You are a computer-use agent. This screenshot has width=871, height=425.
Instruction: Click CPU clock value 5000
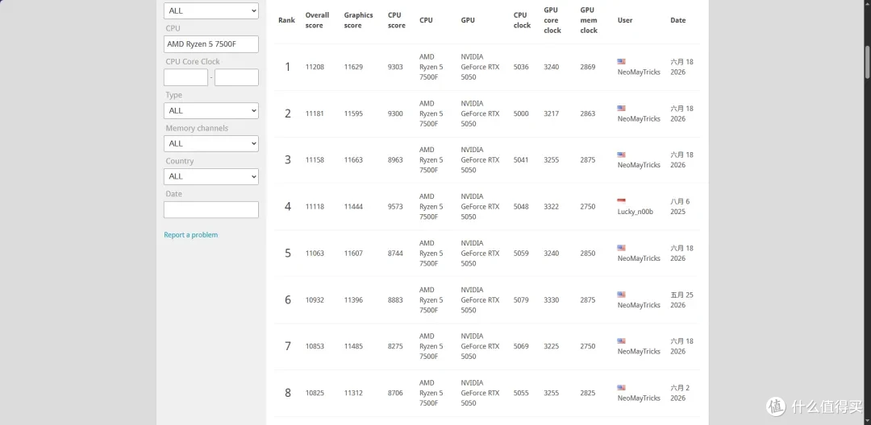pyautogui.click(x=521, y=113)
